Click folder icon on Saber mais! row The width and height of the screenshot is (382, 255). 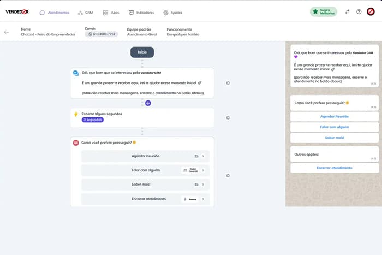click(196, 185)
